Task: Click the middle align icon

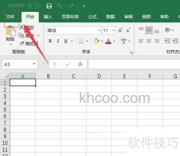Action: tap(149, 30)
